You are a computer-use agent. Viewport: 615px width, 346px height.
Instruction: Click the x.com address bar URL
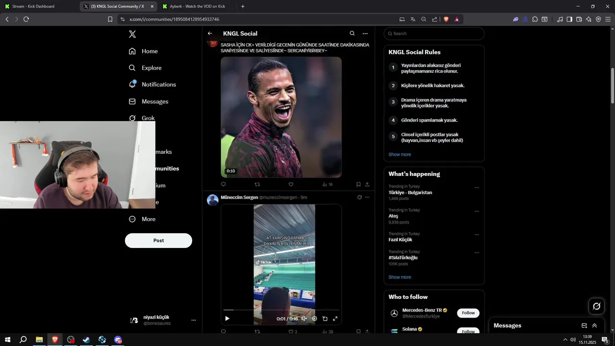point(174,19)
